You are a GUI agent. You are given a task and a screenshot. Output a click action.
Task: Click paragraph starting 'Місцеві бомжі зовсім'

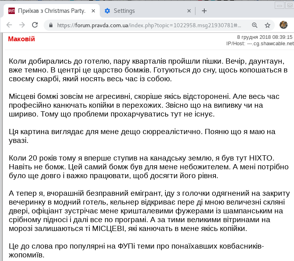144,105
